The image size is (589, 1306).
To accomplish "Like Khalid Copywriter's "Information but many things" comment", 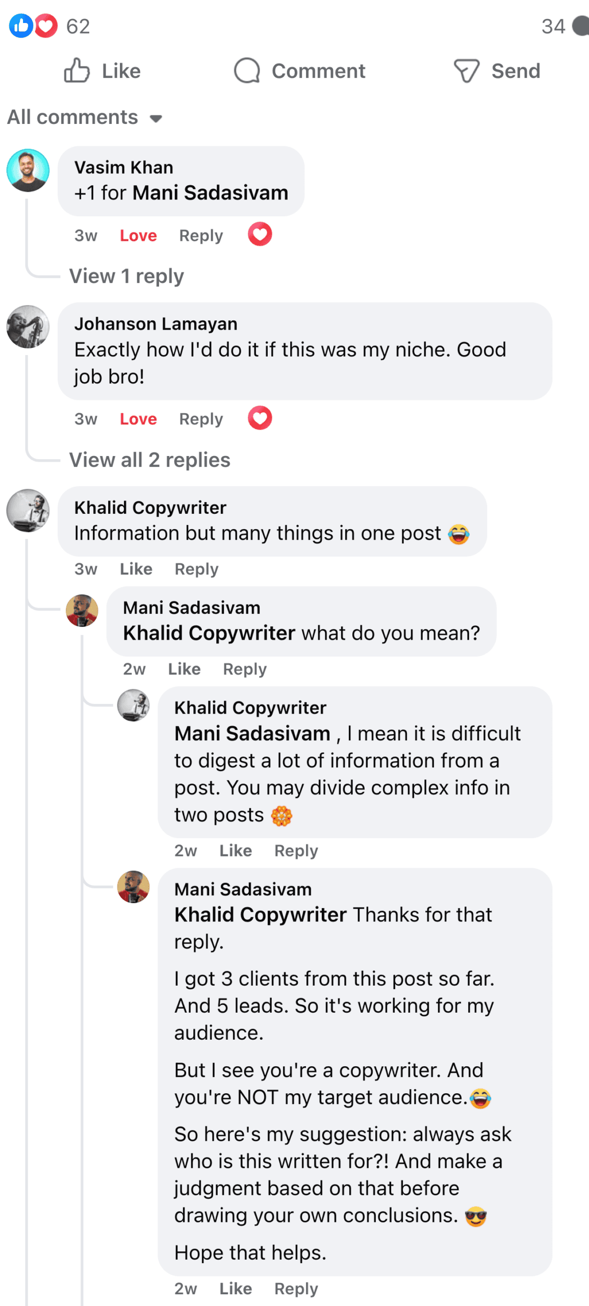I will [136, 569].
